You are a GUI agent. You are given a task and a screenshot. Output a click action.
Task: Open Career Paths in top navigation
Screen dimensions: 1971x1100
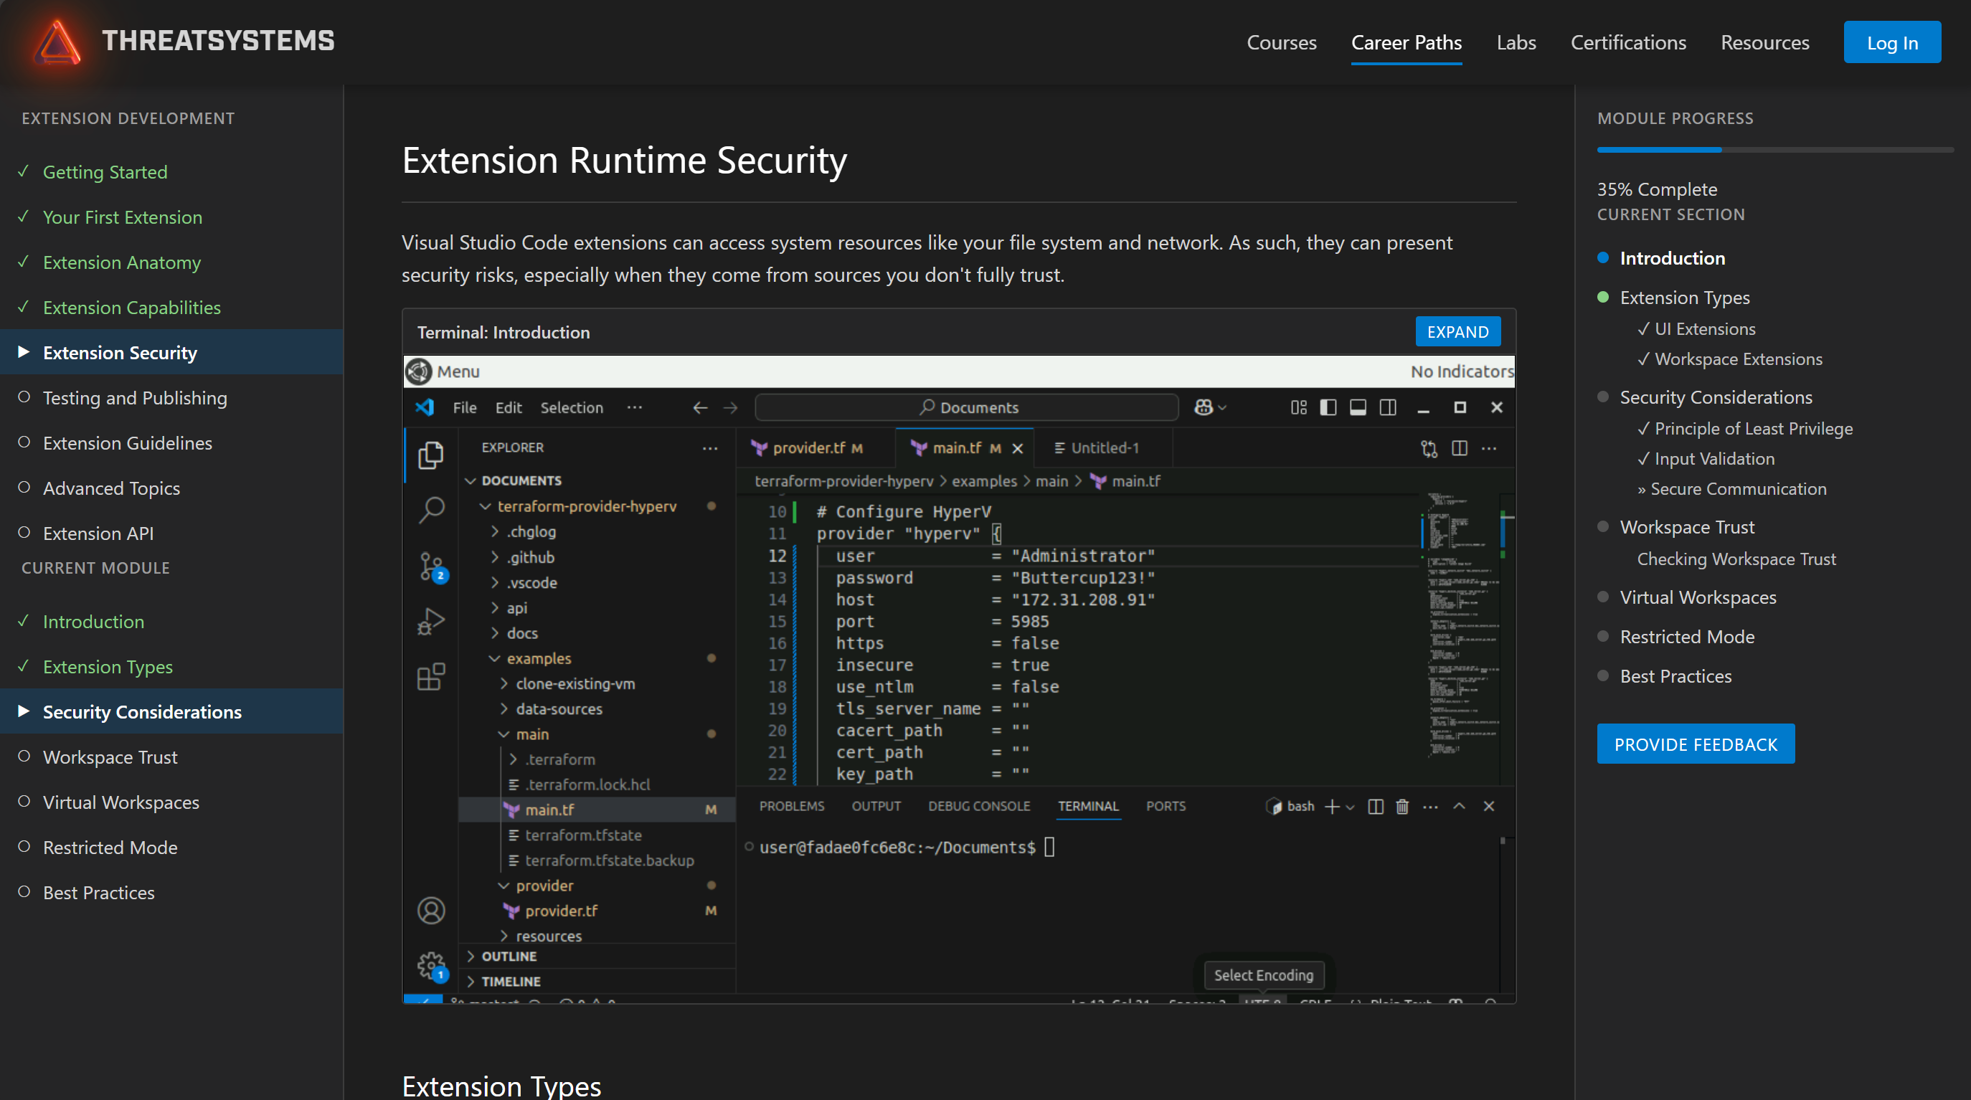[x=1407, y=43]
